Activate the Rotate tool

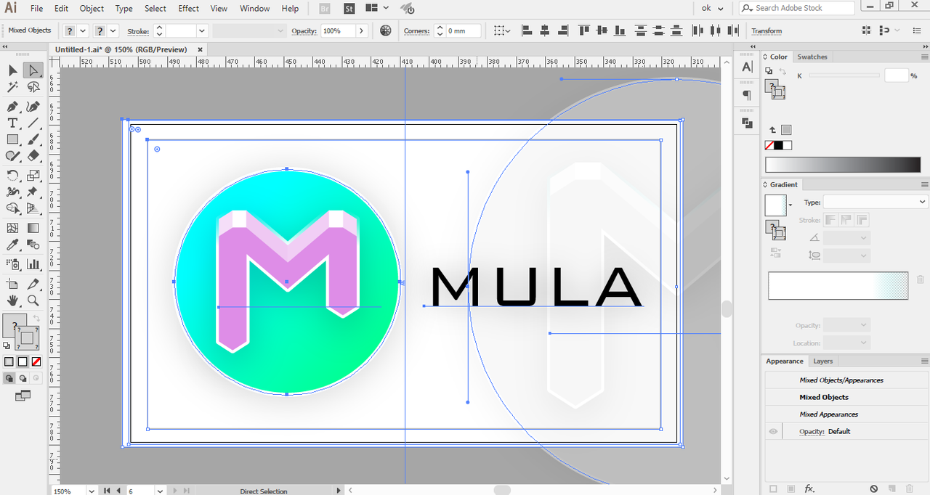(12, 175)
